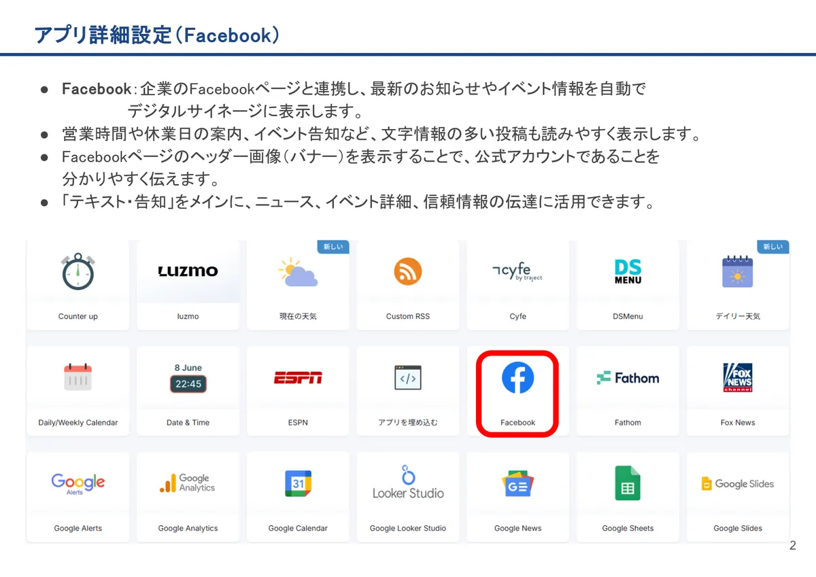Select the Google News label
The width and height of the screenshot is (816, 577).
(x=517, y=528)
